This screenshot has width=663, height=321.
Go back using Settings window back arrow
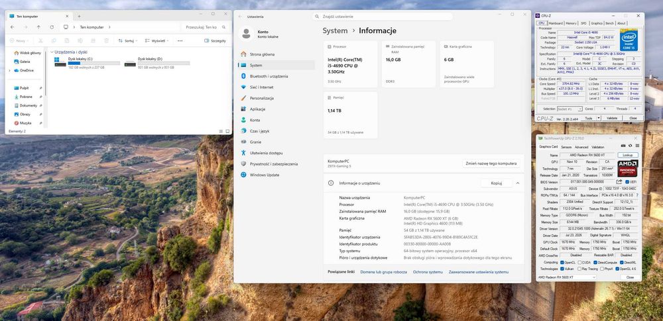(240, 17)
